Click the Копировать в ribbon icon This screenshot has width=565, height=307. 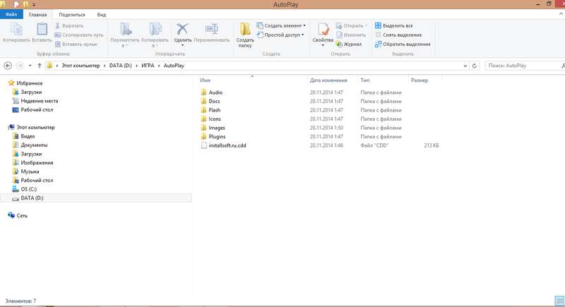tap(155, 29)
